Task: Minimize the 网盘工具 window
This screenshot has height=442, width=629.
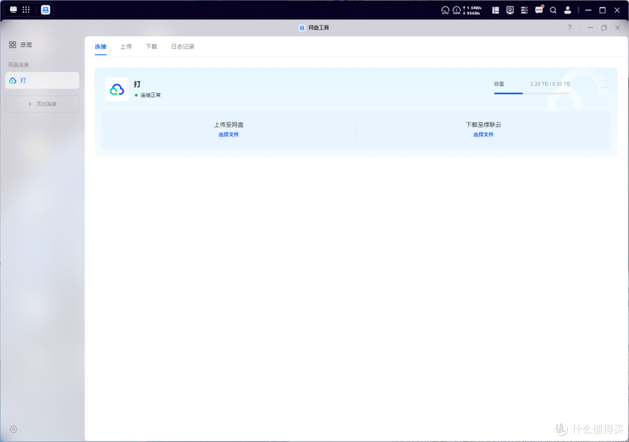Action: click(x=590, y=28)
